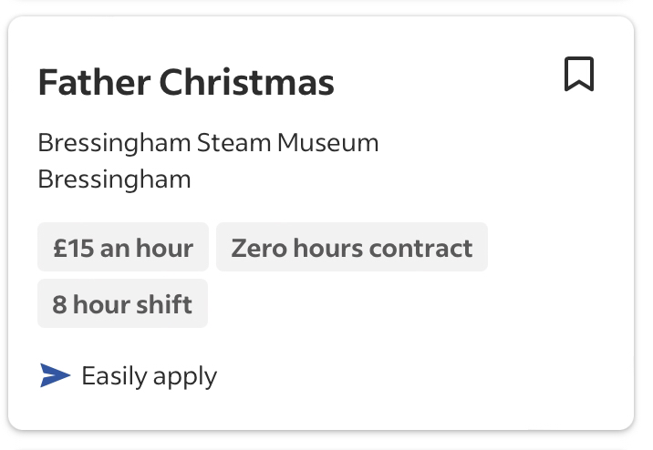The height and width of the screenshot is (450, 653).
Task: Click the word Steam in the employer name
Action: click(233, 143)
